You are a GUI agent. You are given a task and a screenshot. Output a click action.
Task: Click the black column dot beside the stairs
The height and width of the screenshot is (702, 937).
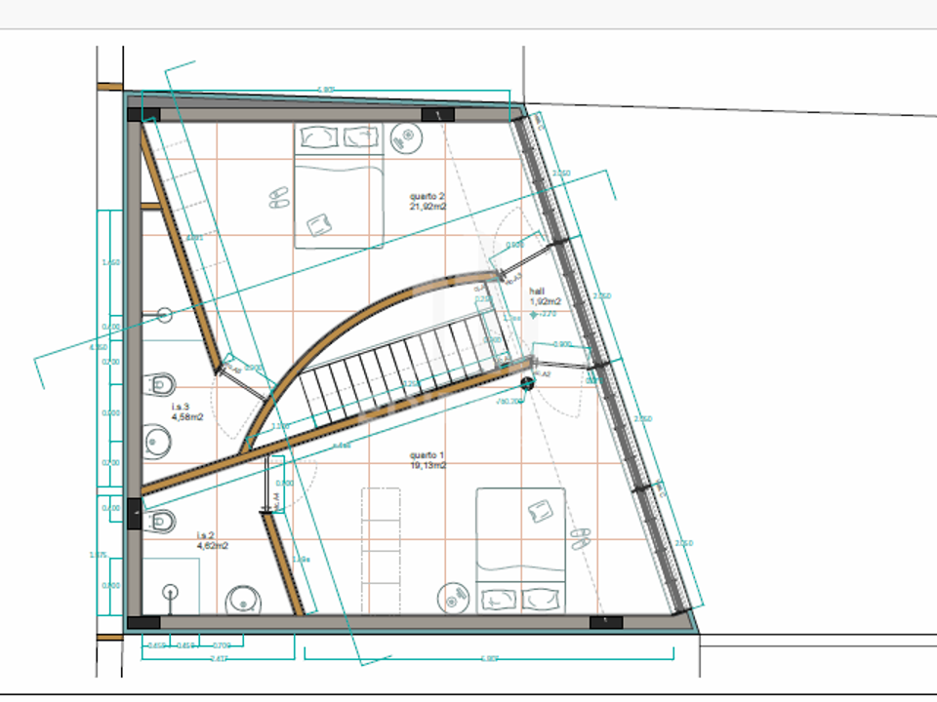click(527, 383)
